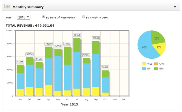Screen dimensions: 182x112
Task: Open the Year 2015 dropdown
Action: coord(24,17)
